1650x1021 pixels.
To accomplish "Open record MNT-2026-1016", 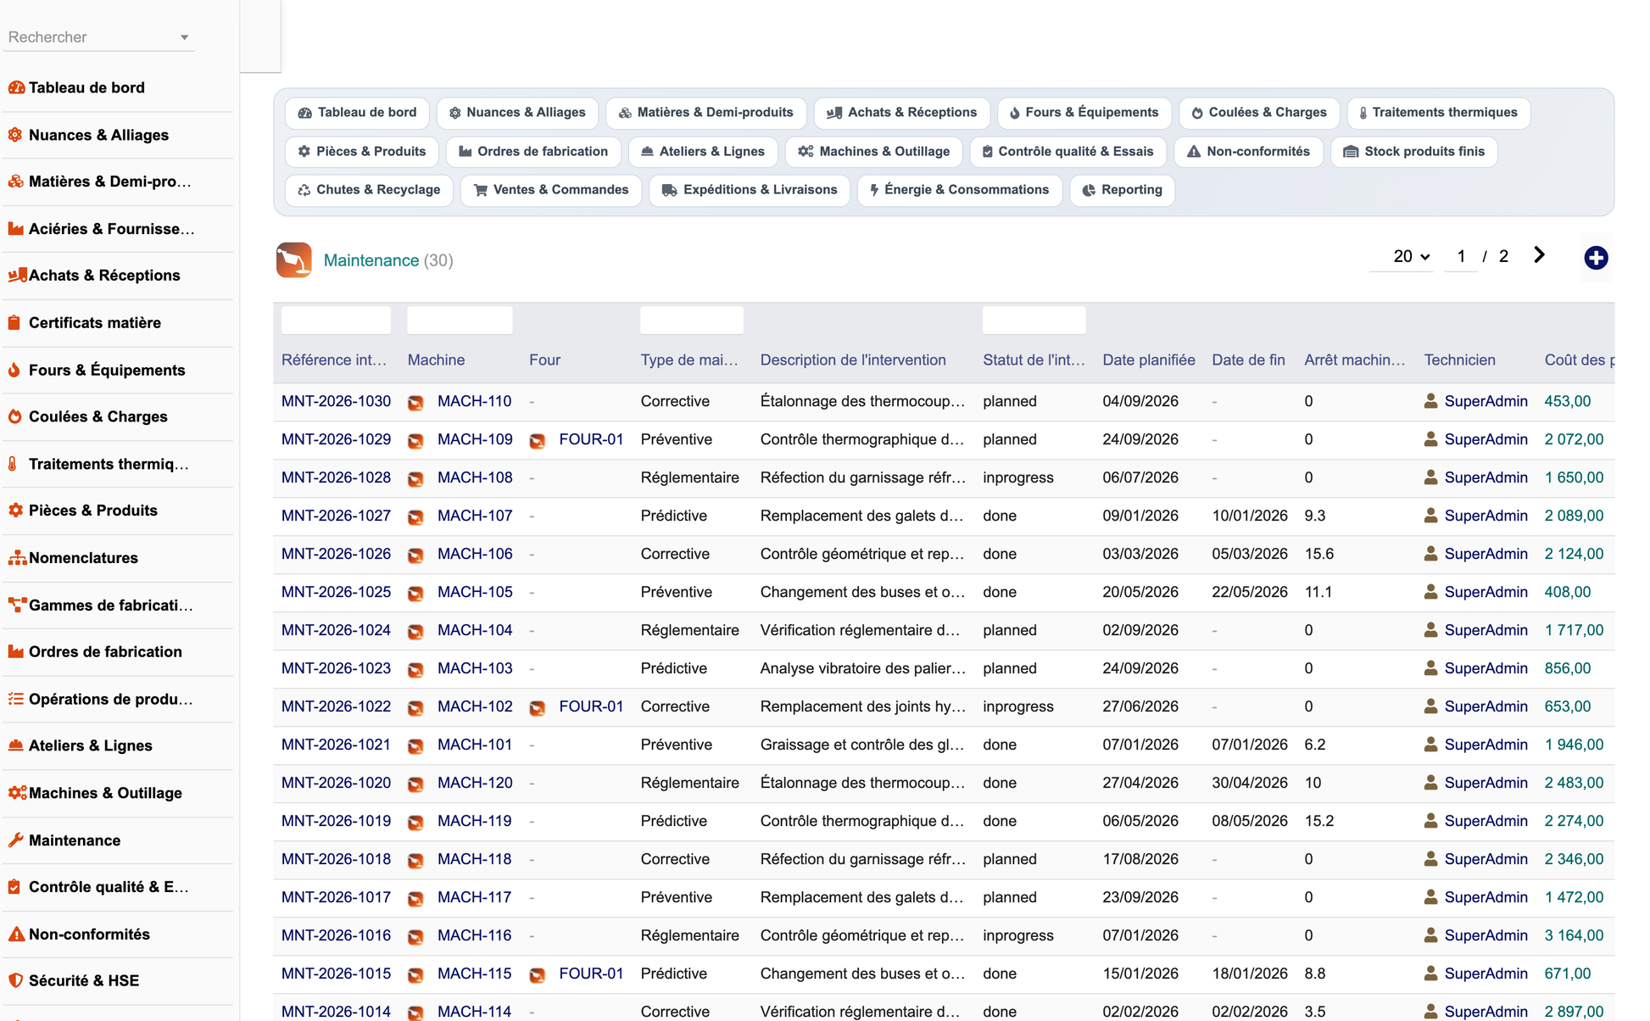I will tap(336, 935).
